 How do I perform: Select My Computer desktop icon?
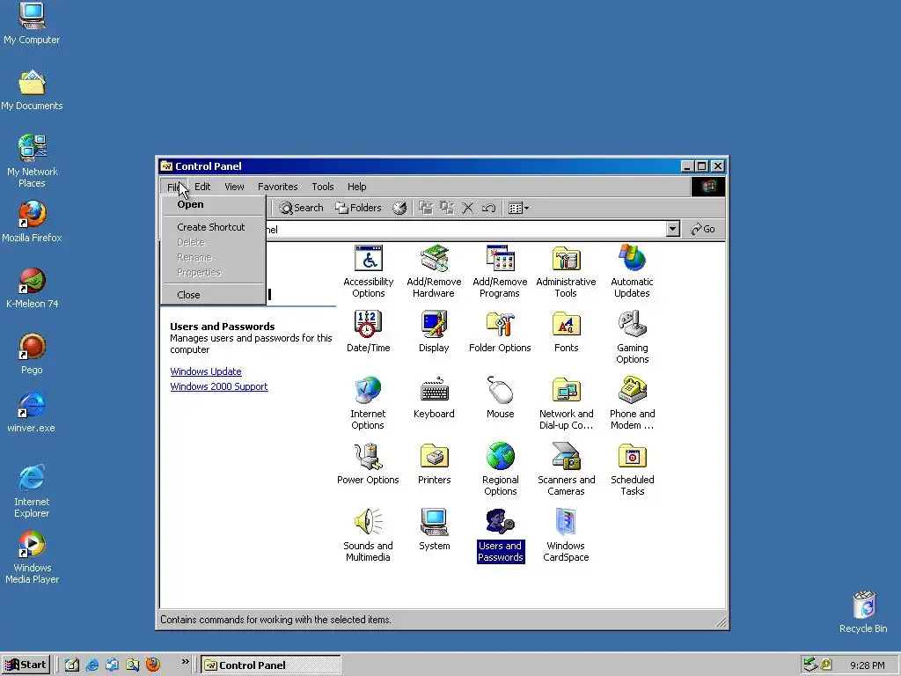(x=32, y=24)
